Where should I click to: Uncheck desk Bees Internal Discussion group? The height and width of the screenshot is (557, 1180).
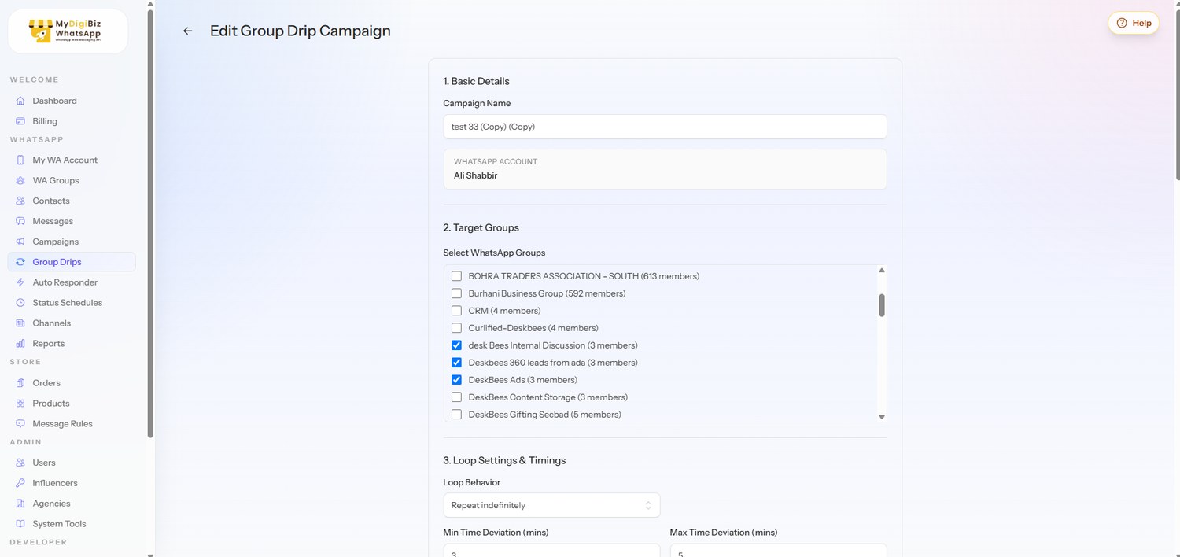click(456, 345)
